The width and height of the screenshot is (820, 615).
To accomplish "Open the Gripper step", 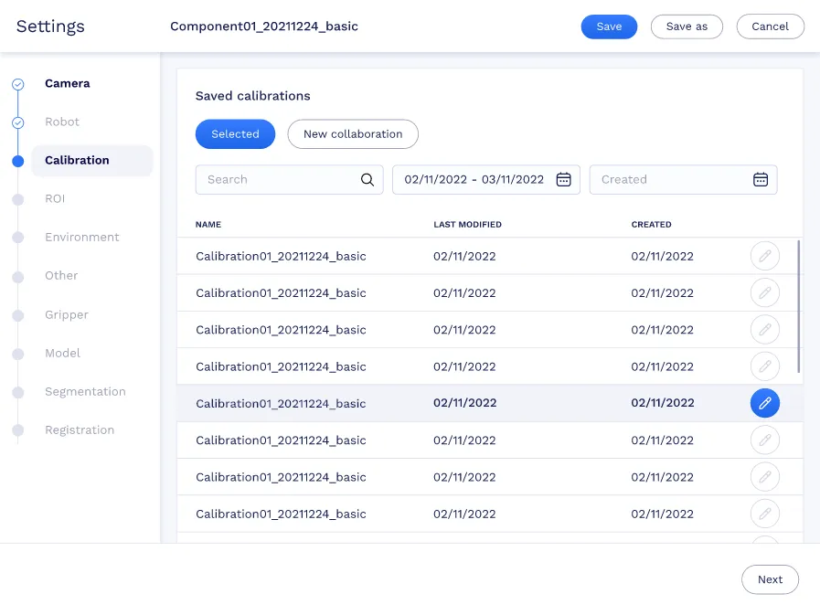I will coord(67,315).
